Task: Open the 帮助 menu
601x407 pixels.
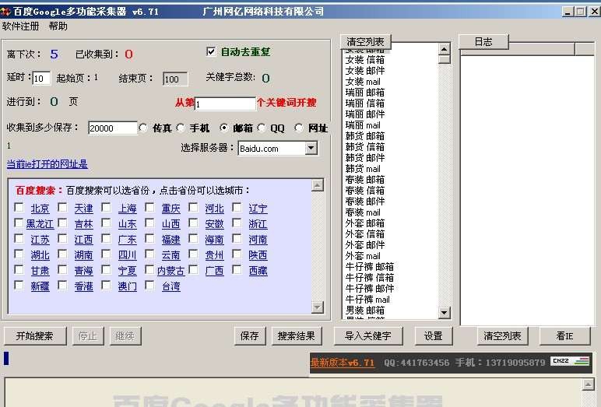Action: [58, 26]
